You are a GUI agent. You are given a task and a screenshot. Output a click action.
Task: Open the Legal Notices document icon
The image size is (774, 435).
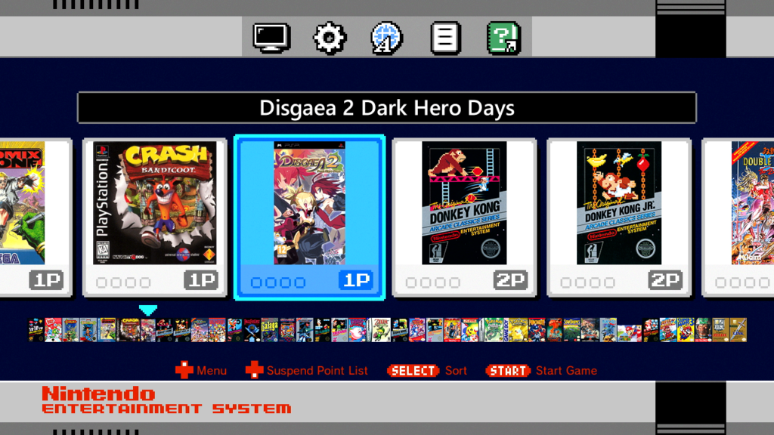[445, 38]
